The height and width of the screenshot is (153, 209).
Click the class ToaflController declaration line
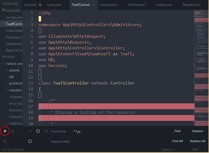coord(87,83)
